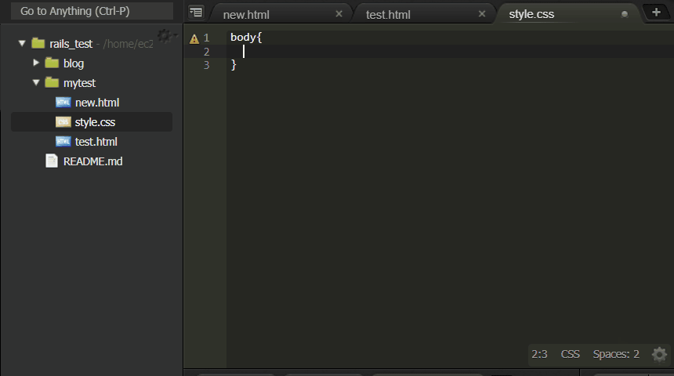The height and width of the screenshot is (376, 674).
Task: Collapse the rails_test root folder
Action: pos(22,43)
